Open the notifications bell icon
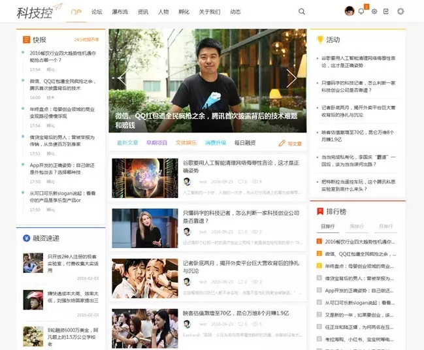The width and height of the screenshot is (424, 350). tap(361, 11)
